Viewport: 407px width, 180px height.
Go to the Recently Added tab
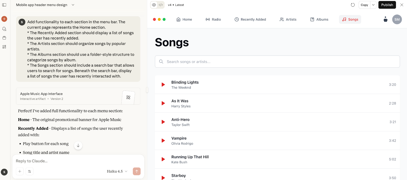coord(250,19)
